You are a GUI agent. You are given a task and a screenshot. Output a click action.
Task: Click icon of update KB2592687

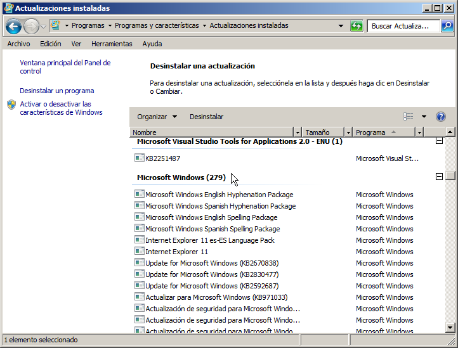tap(140, 285)
